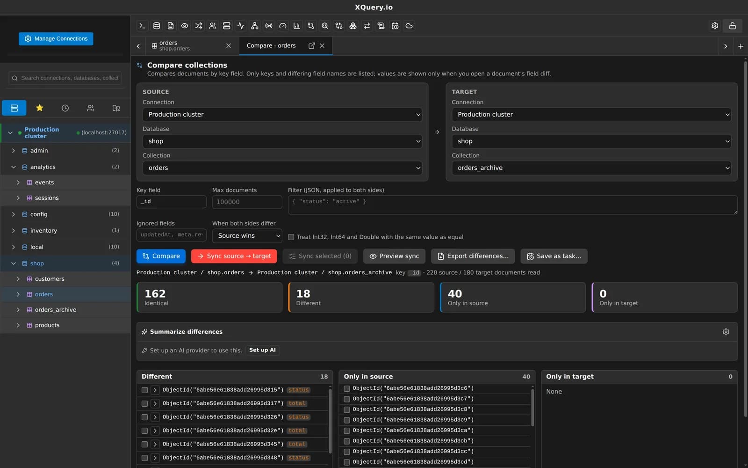Expand the admin database in tree
The height and width of the screenshot is (468, 748).
tap(14, 151)
